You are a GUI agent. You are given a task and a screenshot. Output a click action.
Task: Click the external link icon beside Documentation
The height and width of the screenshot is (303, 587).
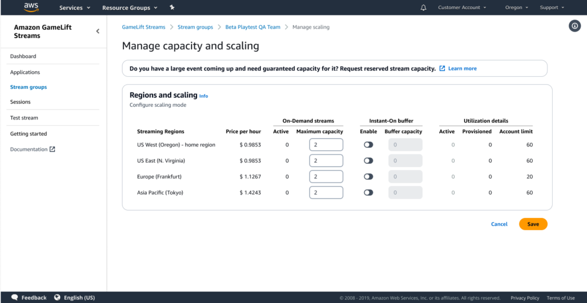[52, 149]
